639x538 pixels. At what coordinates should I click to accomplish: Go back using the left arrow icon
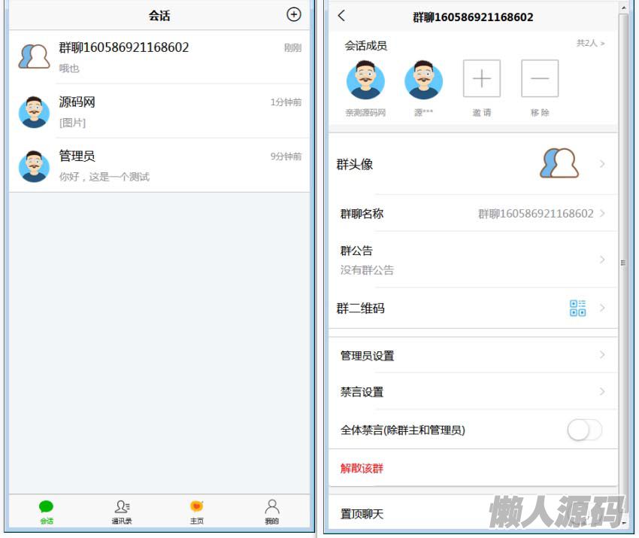coord(341,16)
